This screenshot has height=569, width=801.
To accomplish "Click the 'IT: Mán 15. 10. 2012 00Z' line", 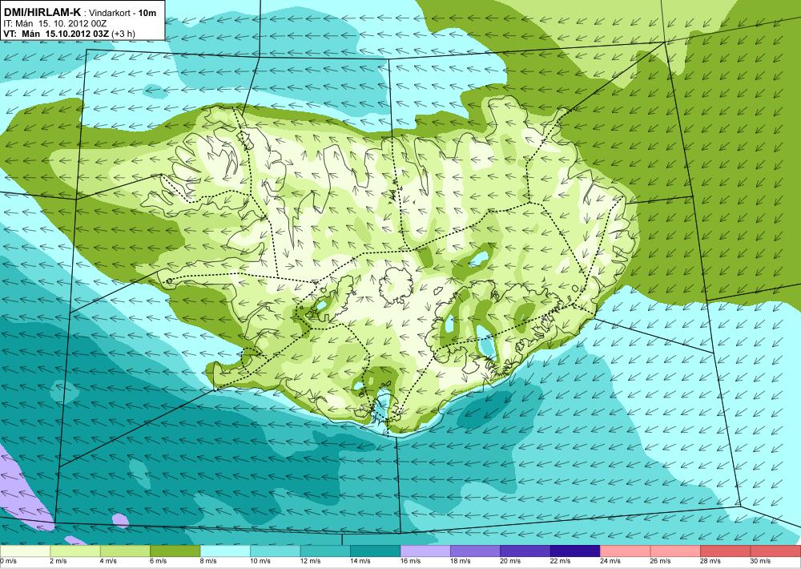I will (x=54, y=23).
